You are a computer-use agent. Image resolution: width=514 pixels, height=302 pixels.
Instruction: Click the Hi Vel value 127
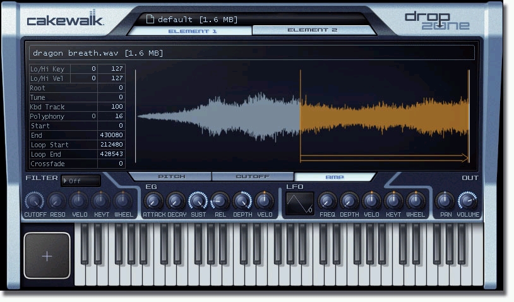pos(111,78)
